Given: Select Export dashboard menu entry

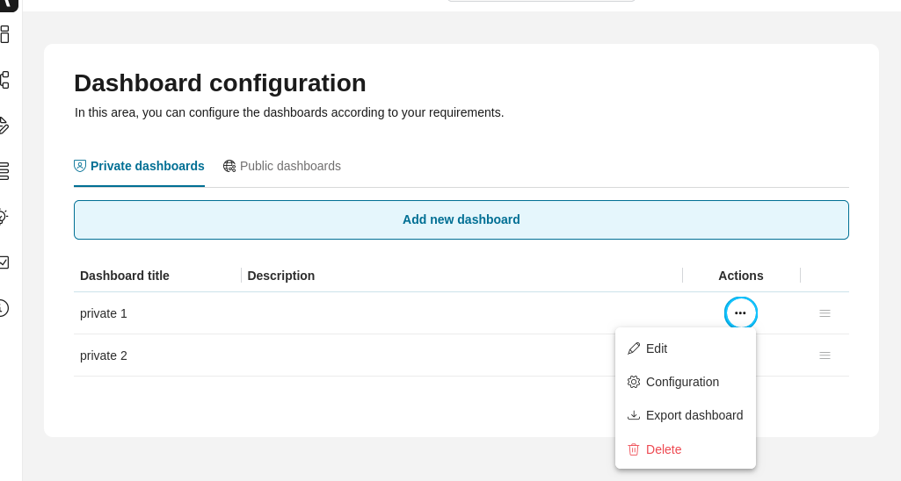Looking at the screenshot, I should pos(686,415).
